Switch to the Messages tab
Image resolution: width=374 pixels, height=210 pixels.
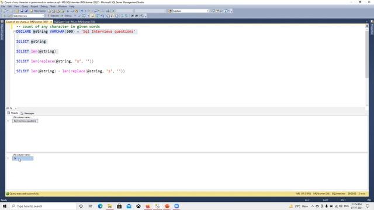pos(27,113)
